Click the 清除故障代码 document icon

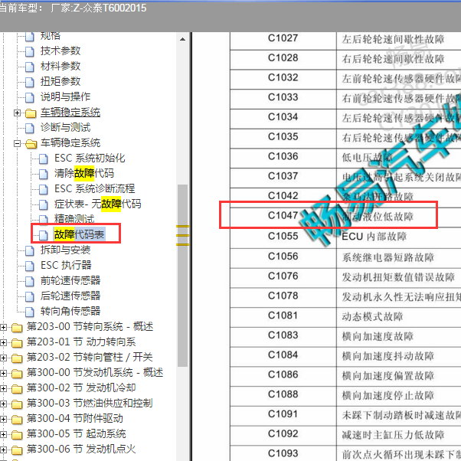[44, 174]
